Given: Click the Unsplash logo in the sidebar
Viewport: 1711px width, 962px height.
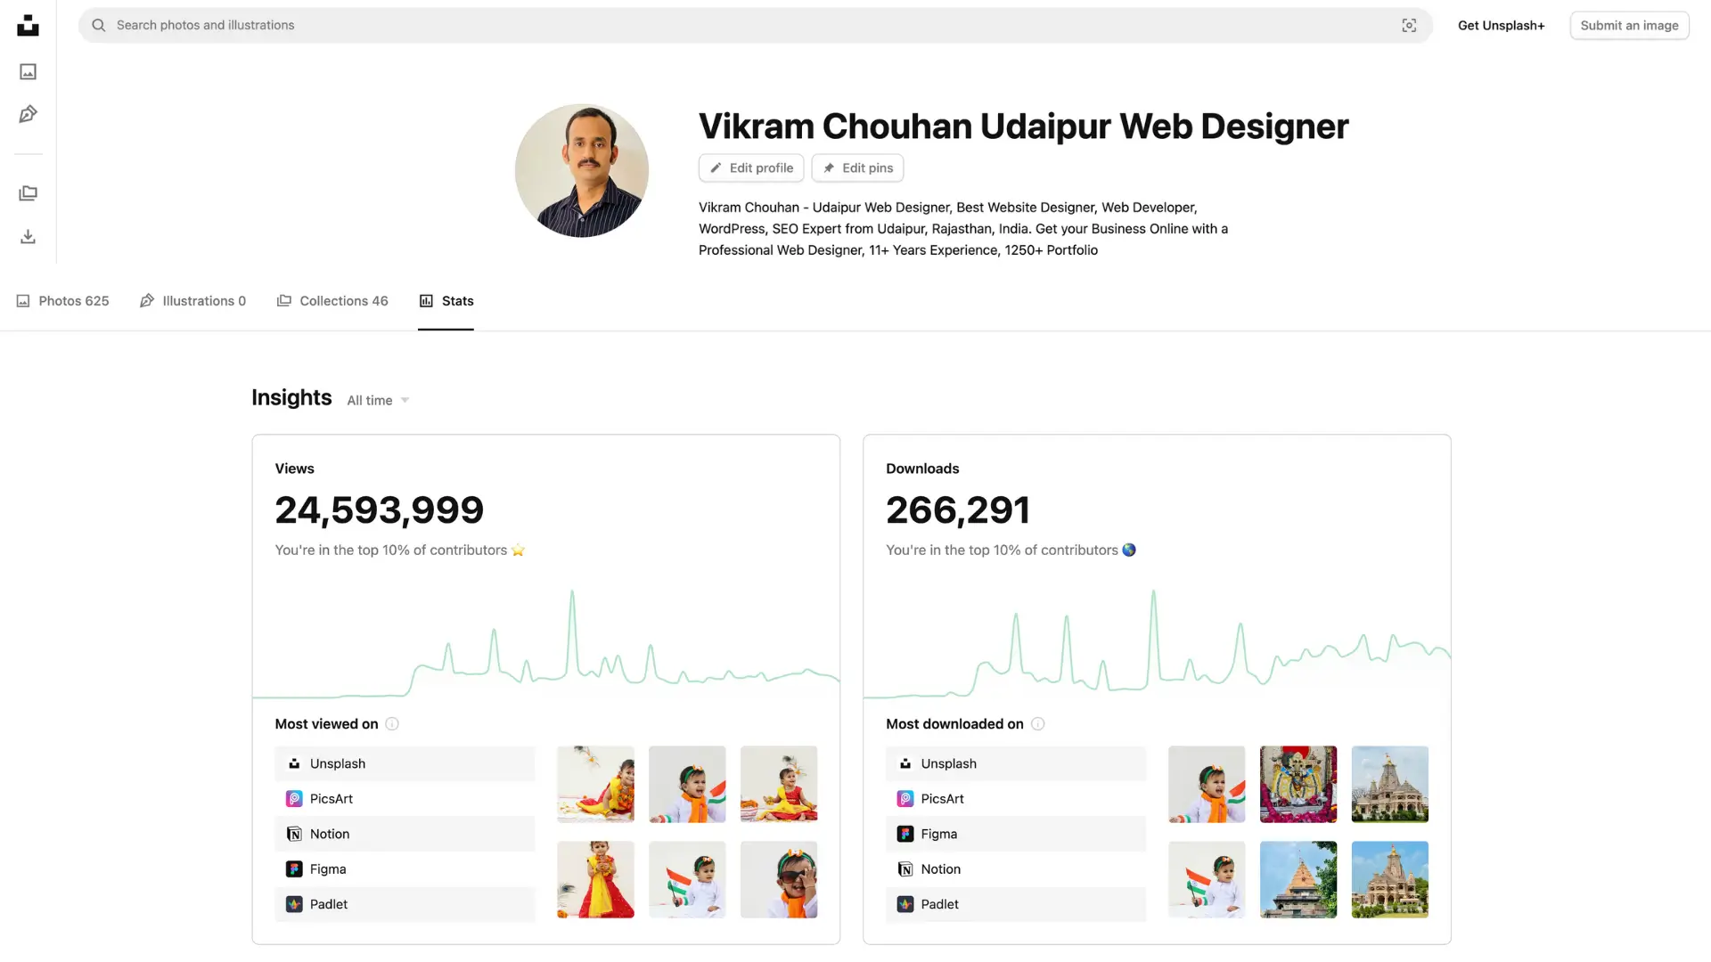Looking at the screenshot, I should (x=28, y=25).
